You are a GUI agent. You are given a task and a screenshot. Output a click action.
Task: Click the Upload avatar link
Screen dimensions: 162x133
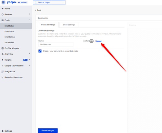[98, 41]
